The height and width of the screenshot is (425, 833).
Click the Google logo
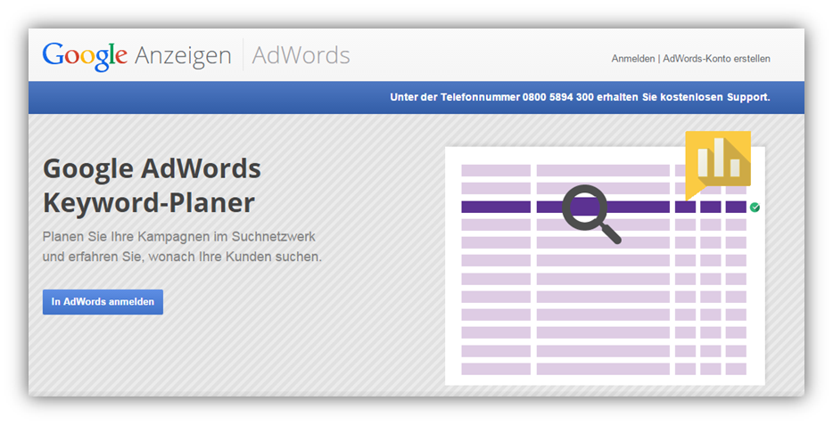click(85, 56)
